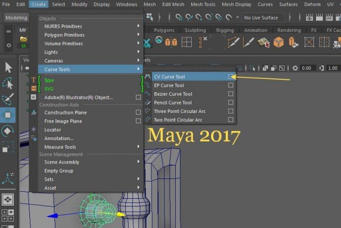341x228 pixels.
Task: Open the Curves menu
Action: coord(265,4)
